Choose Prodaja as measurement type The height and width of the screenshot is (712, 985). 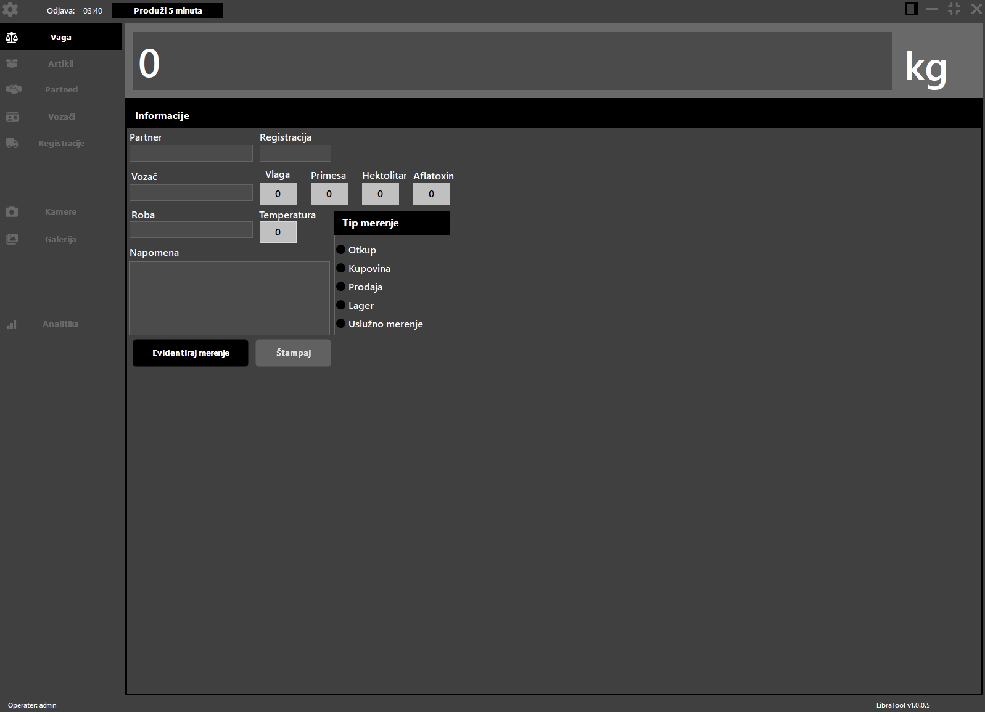click(340, 287)
